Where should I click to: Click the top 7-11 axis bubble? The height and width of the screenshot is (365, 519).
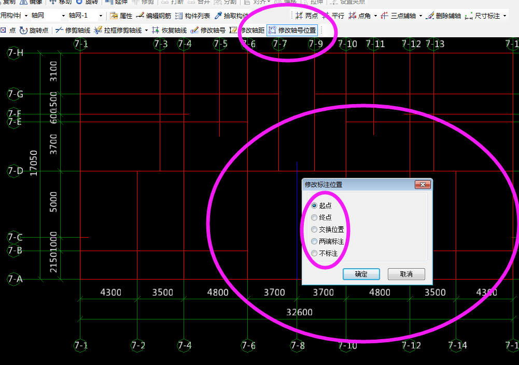tap(375, 44)
